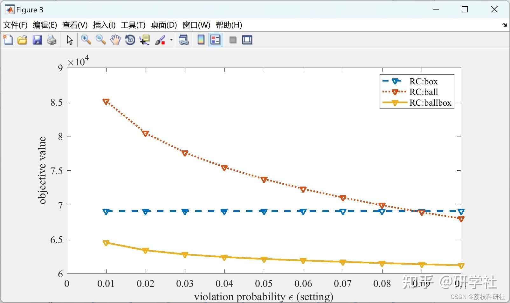Activate the Zoom In magnifier tool

click(x=86, y=40)
